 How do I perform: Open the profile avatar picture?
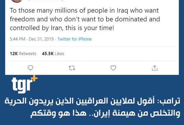click(x=17, y=1)
